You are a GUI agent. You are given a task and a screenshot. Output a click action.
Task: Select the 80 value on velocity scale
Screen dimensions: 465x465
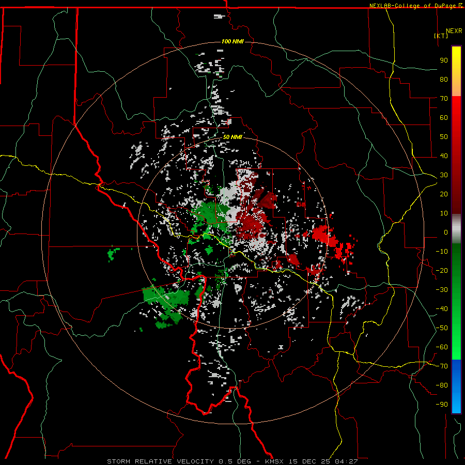(x=444, y=79)
